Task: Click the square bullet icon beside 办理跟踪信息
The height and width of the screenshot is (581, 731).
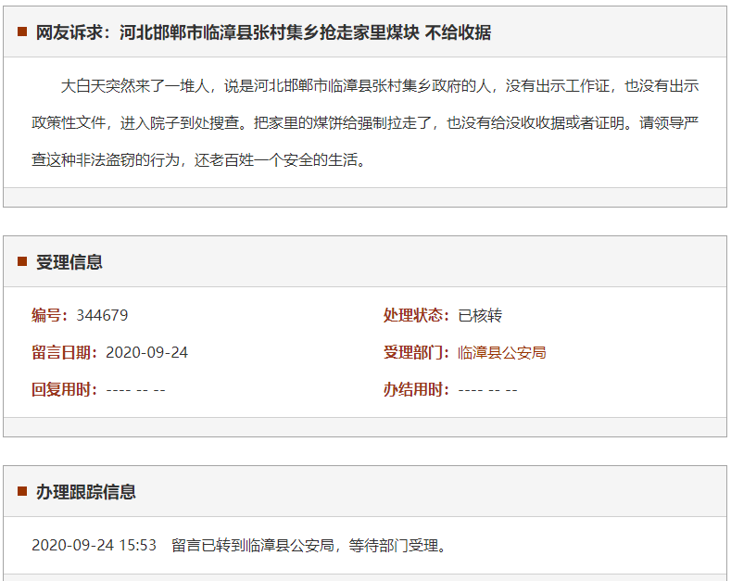Action: [22, 490]
